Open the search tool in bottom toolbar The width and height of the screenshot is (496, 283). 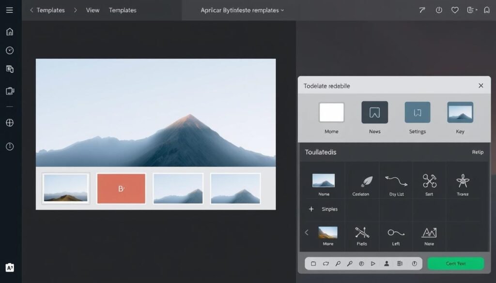click(338, 263)
